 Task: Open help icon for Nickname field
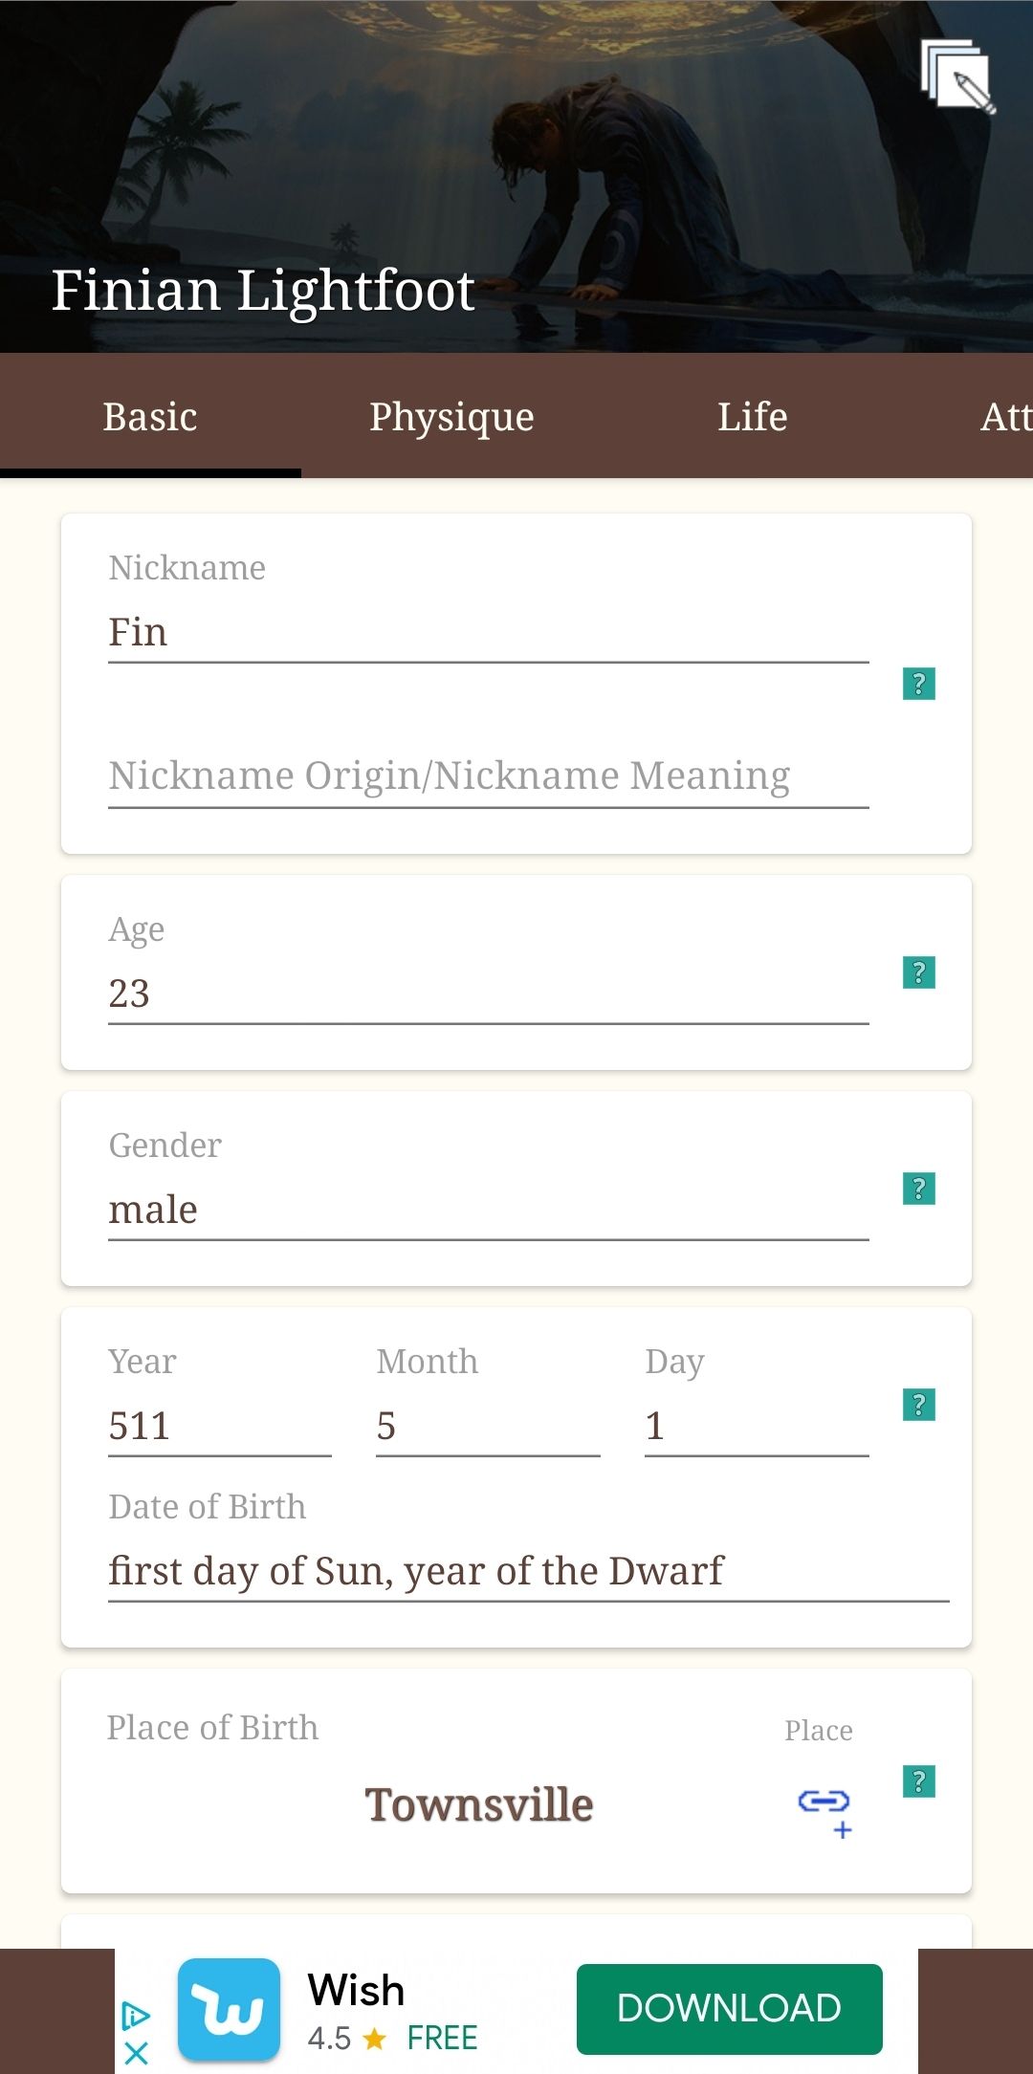[x=918, y=684]
